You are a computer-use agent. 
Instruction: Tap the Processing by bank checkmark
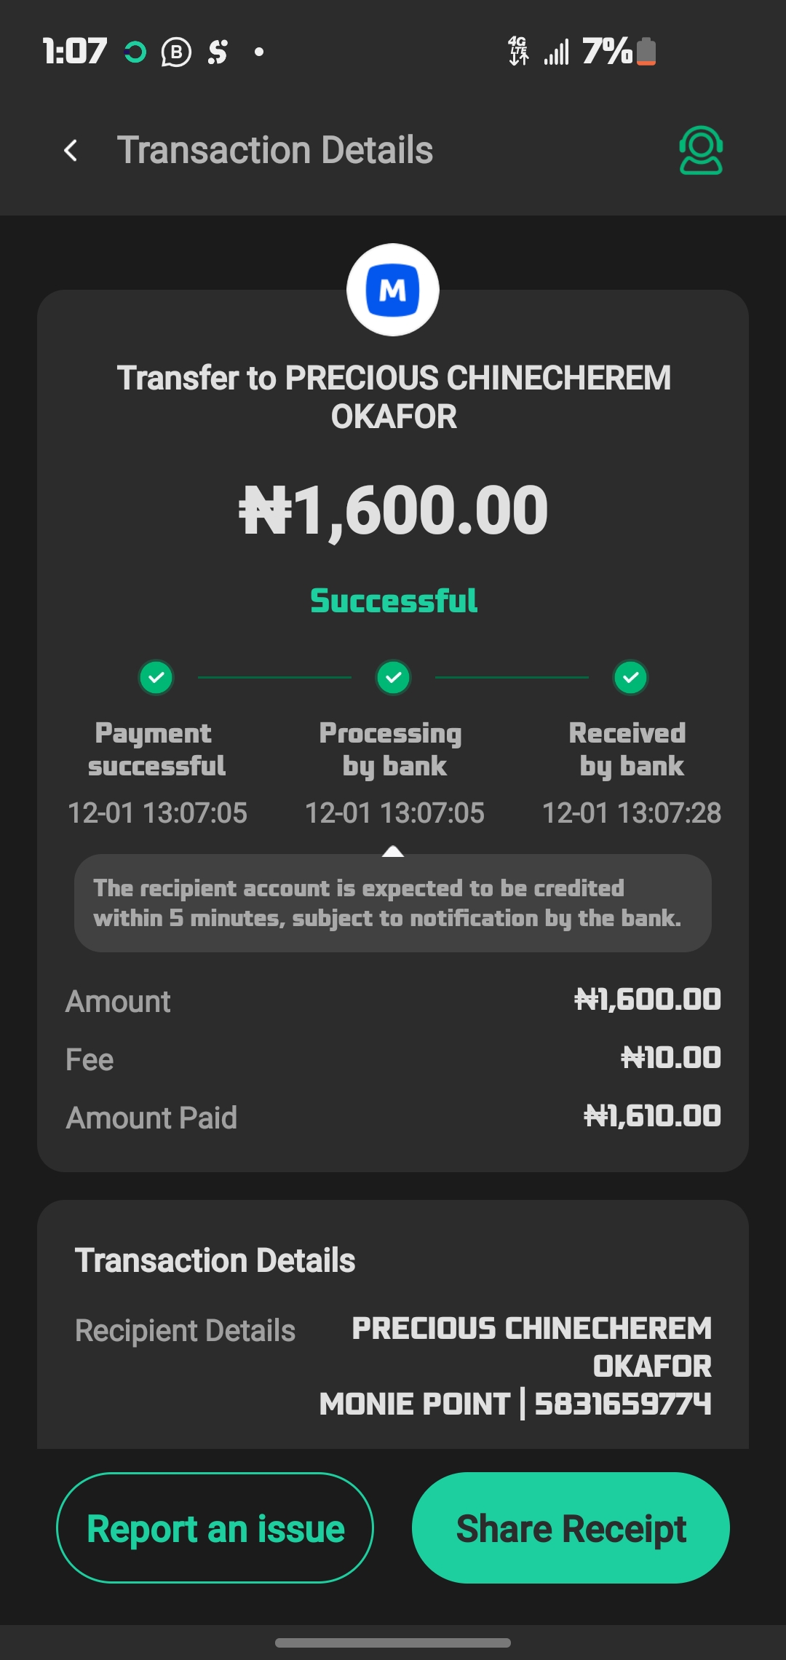coord(394,678)
